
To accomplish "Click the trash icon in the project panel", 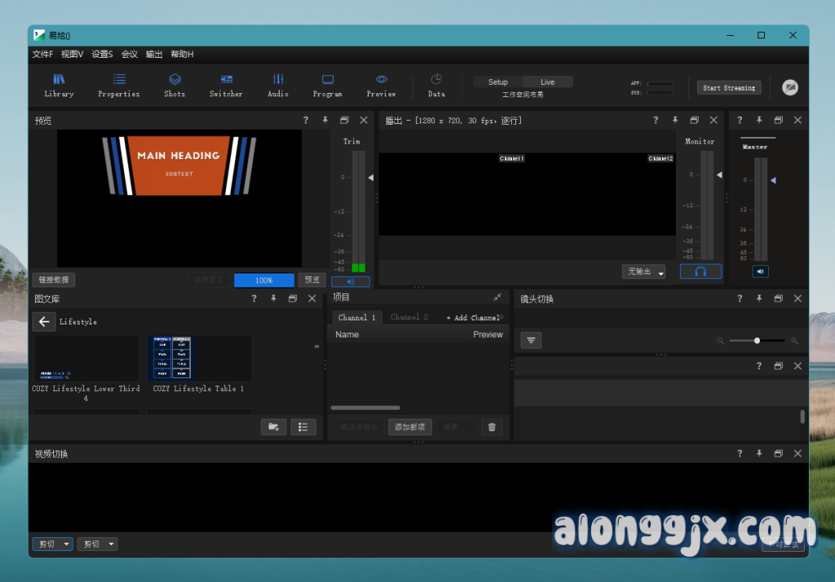I will coord(491,426).
